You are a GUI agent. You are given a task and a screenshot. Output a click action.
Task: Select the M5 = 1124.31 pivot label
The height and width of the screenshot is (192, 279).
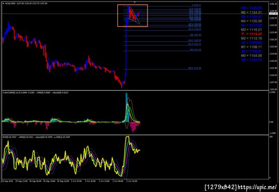pyautogui.click(x=252, y=13)
